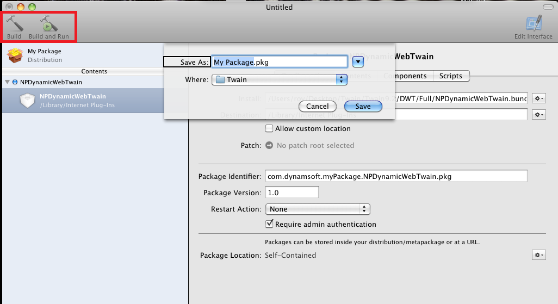Click the Build and Run icon
Image resolution: width=558 pixels, height=304 pixels.
point(49,24)
